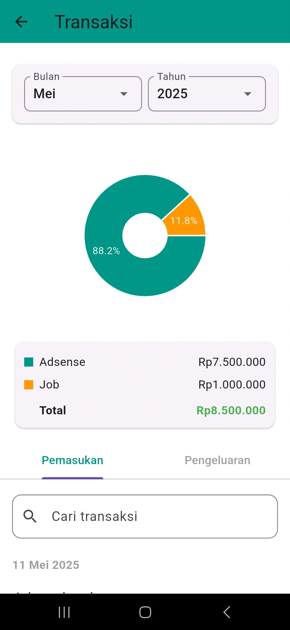290x630 pixels.
Task: Click the Job Rp1.000.000 row
Action: pos(145,384)
